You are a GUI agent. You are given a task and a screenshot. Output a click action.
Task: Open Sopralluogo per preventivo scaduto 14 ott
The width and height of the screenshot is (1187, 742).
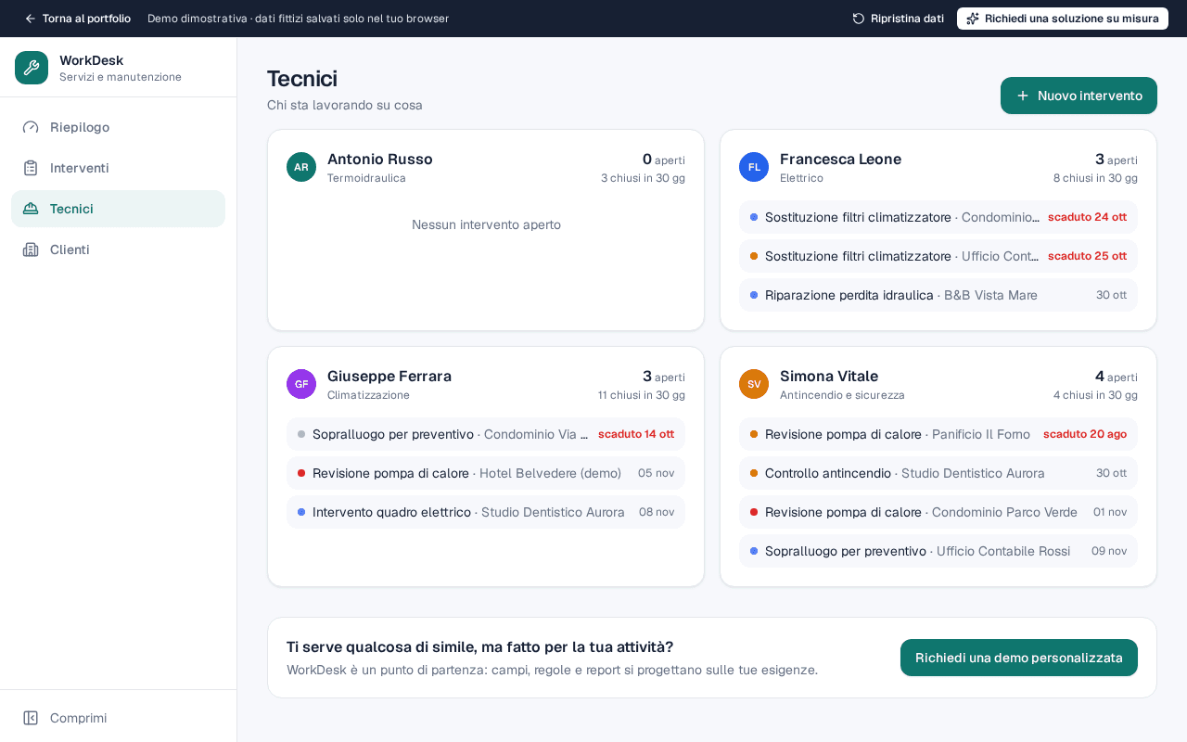(x=486, y=434)
